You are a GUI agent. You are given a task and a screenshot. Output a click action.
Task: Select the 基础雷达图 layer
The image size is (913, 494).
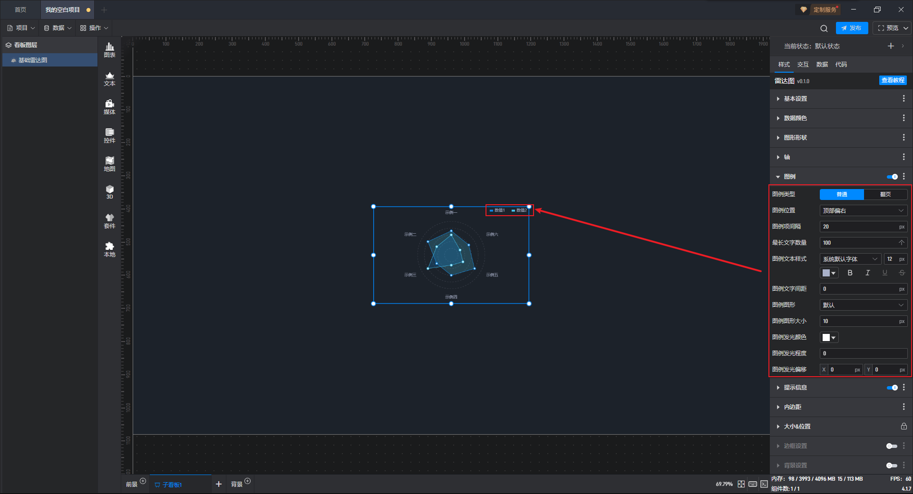tap(50, 60)
